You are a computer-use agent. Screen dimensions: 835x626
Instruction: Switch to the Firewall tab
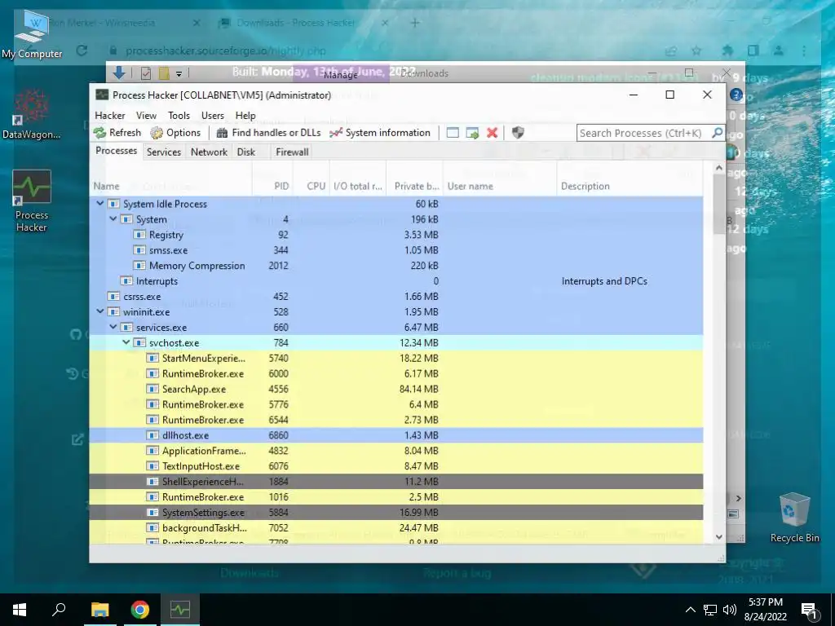pos(292,152)
